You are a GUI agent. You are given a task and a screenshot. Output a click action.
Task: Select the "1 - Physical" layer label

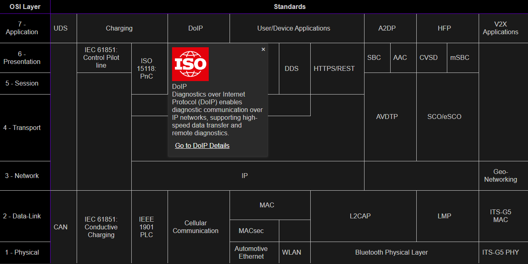pos(24,252)
